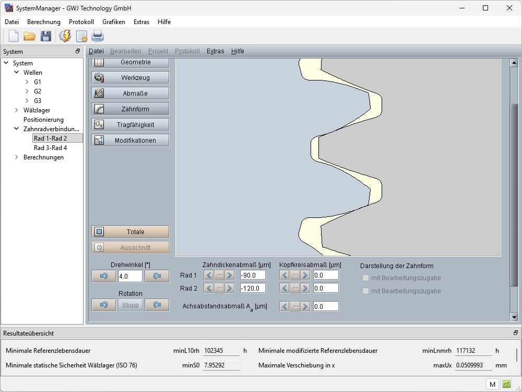Collapse the Wellen tree node

click(x=17, y=73)
